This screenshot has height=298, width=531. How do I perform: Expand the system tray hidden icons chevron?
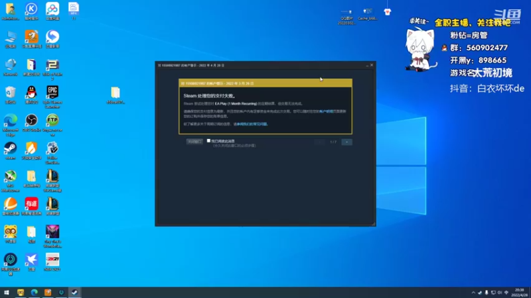click(x=473, y=293)
